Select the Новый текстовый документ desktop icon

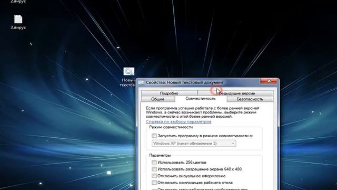click(128, 71)
